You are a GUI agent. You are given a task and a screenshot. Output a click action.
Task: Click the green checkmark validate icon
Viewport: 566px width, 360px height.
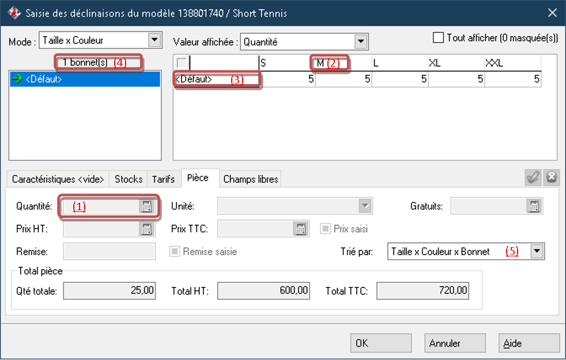pyautogui.click(x=533, y=178)
